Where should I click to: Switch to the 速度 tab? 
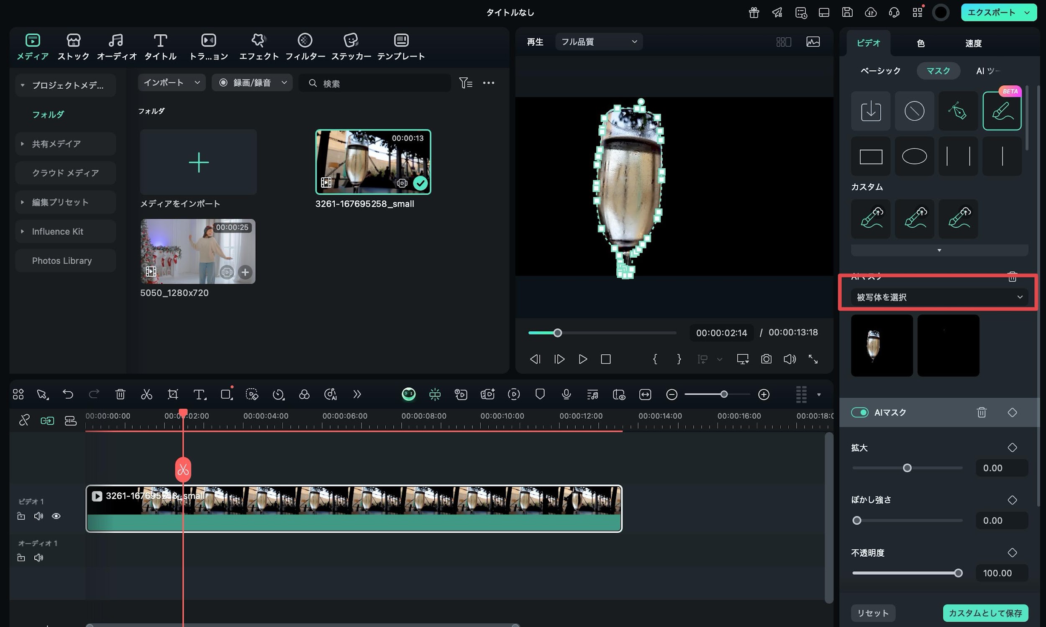[x=973, y=43]
